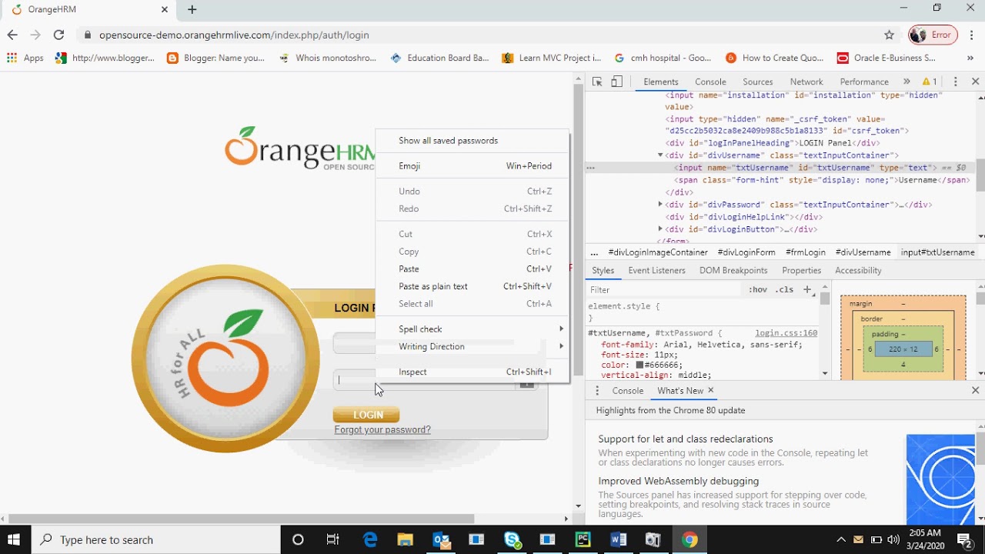
Task: Click the new tab plus icon
Action: 192,10
